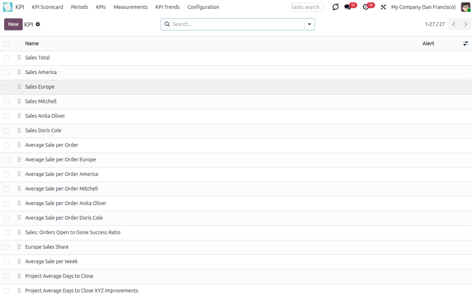
Task: Go to next page arrow
Action: 465,24
